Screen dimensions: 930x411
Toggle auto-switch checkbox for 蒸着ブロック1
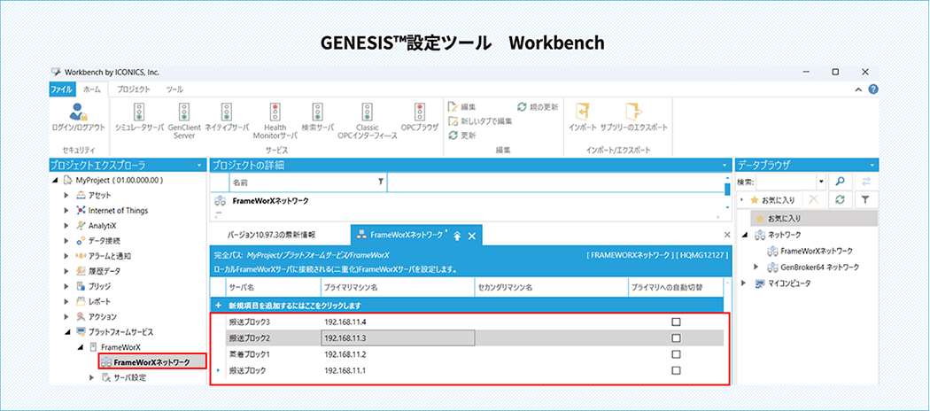[676, 354]
